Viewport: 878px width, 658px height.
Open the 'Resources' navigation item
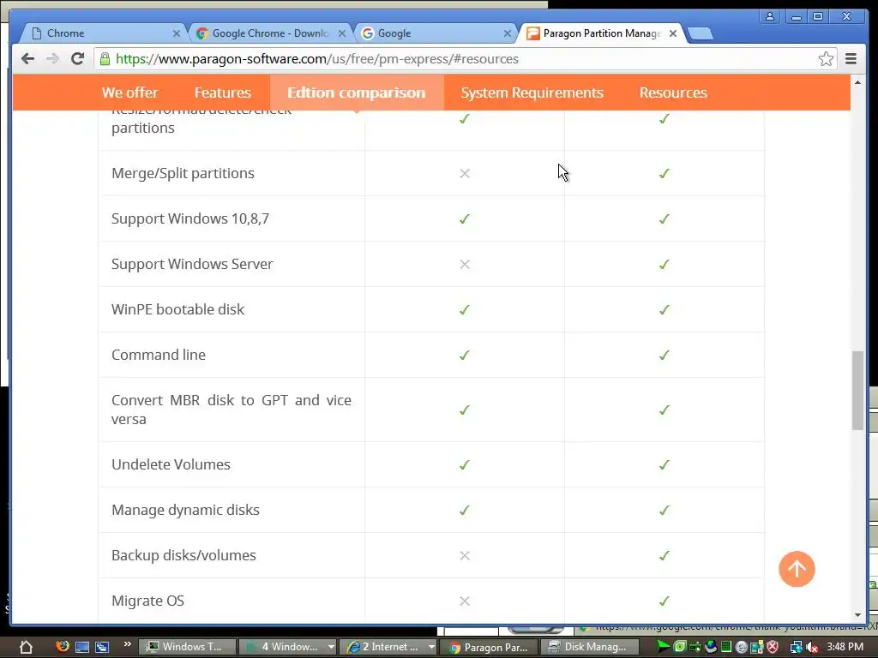tap(673, 93)
